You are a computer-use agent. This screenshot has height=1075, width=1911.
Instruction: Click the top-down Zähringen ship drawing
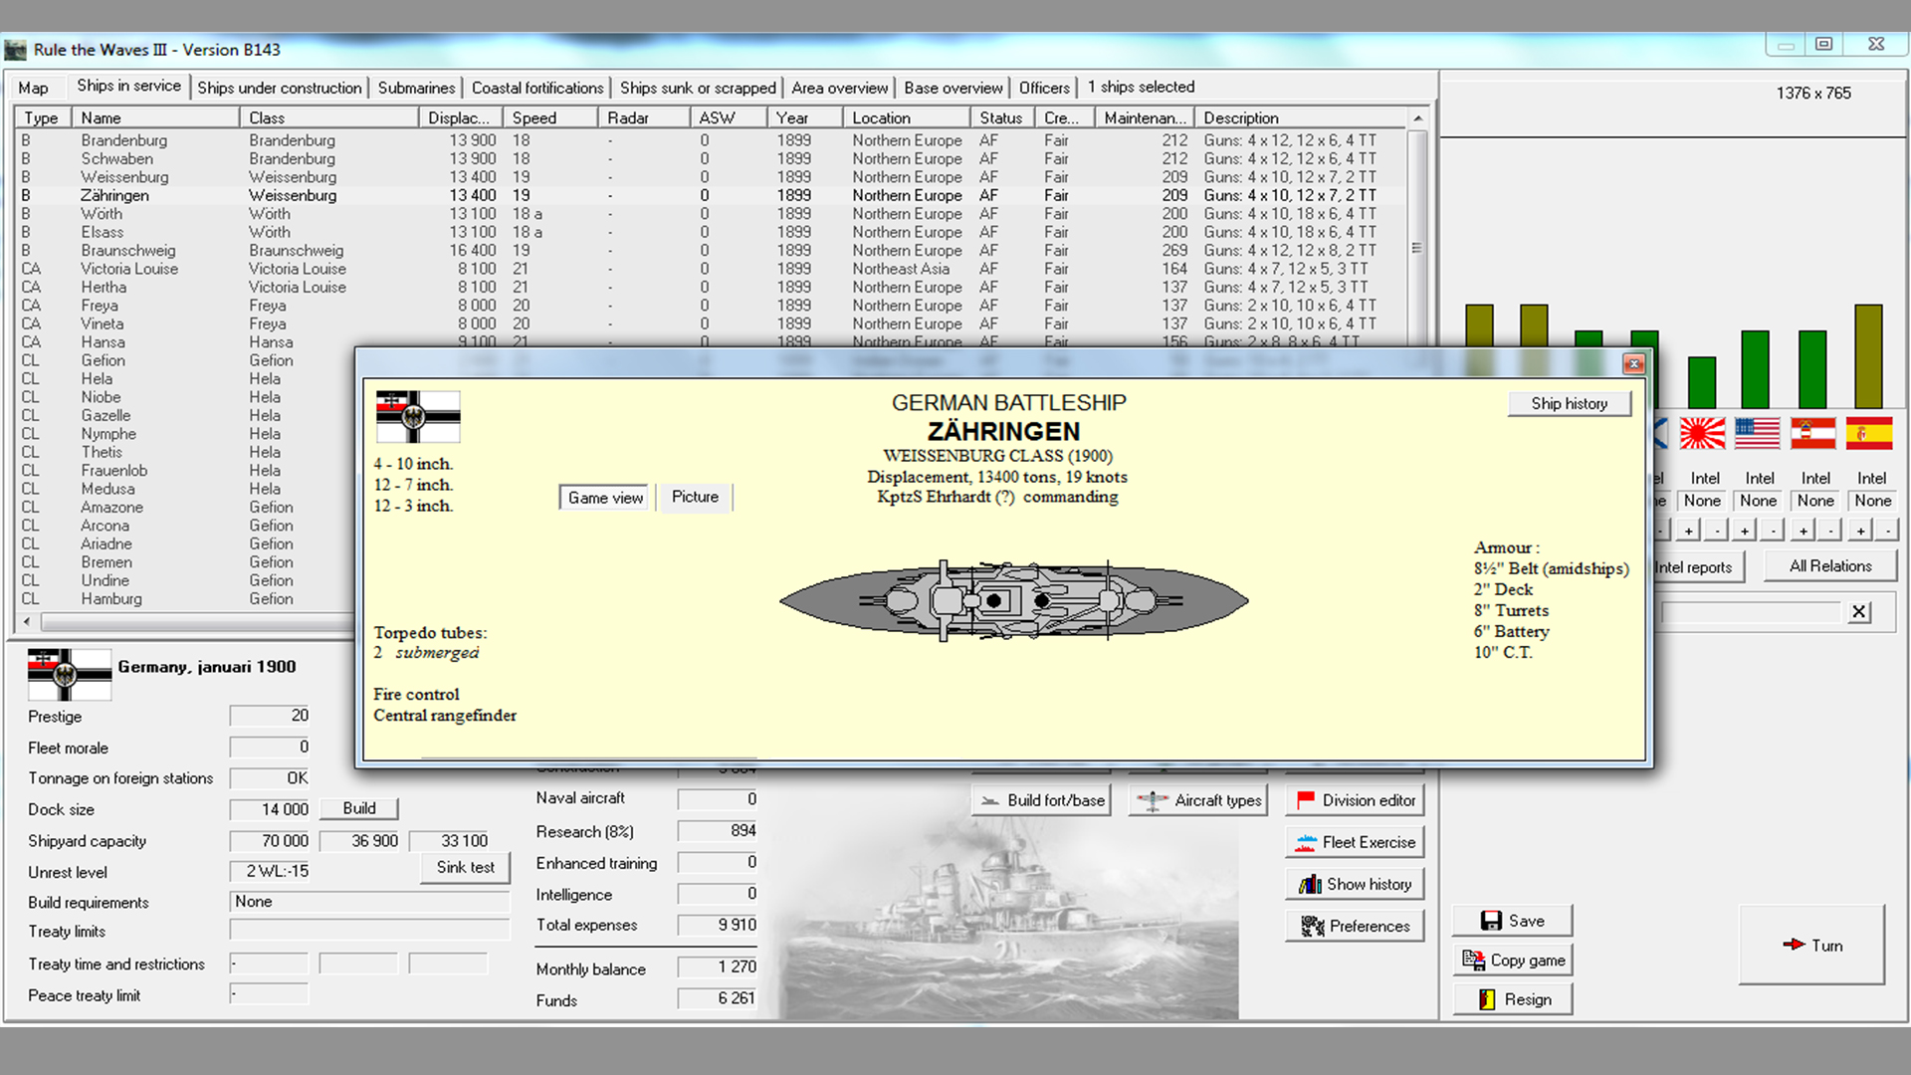[x=1013, y=600]
